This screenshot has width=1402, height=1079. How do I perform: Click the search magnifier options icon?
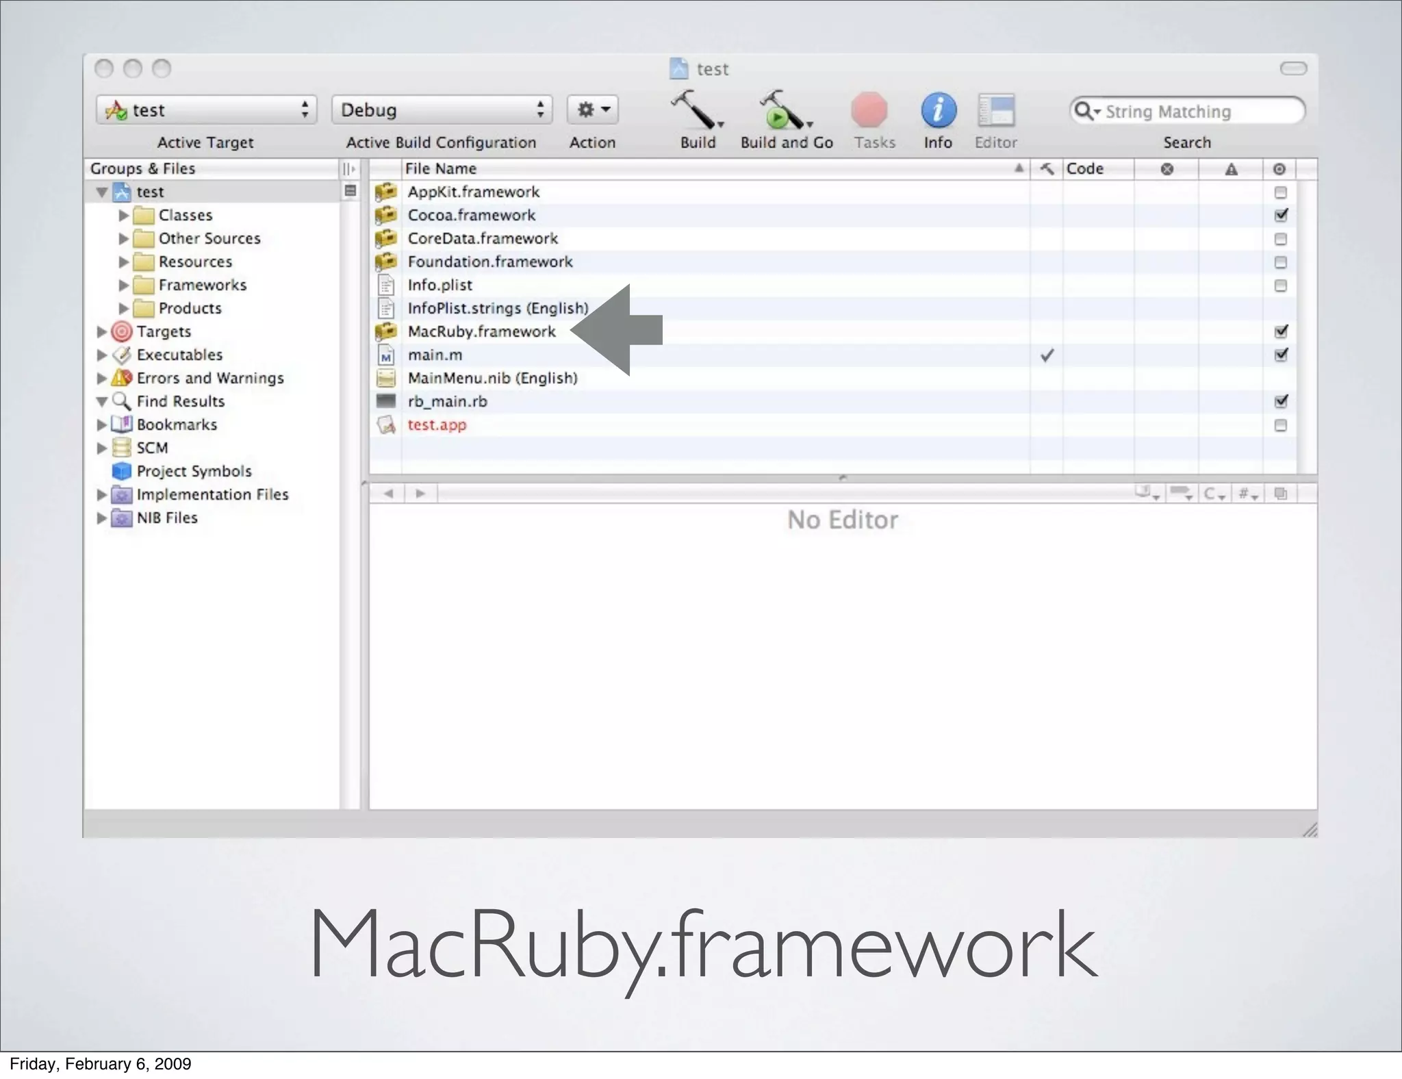coord(1087,111)
